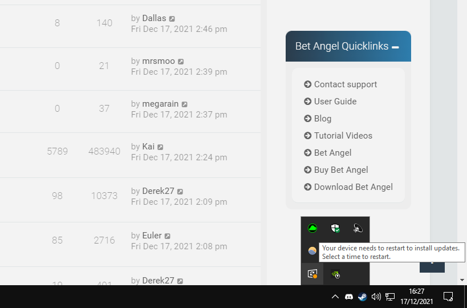Click the post count 2716
This screenshot has height=308, width=467.
[x=104, y=240]
